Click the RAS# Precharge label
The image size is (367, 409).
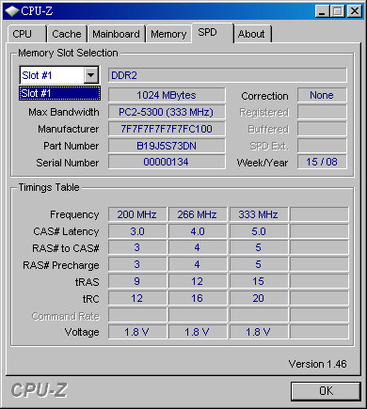pyautogui.click(x=61, y=265)
